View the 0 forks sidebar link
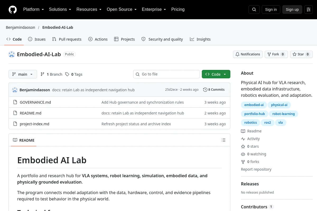 250,162
